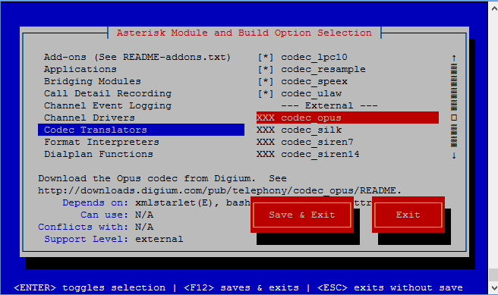The height and width of the screenshot is (295, 498).
Task: Click the 'Asterisk Module and Build Option Selection' title
Action: (x=244, y=33)
